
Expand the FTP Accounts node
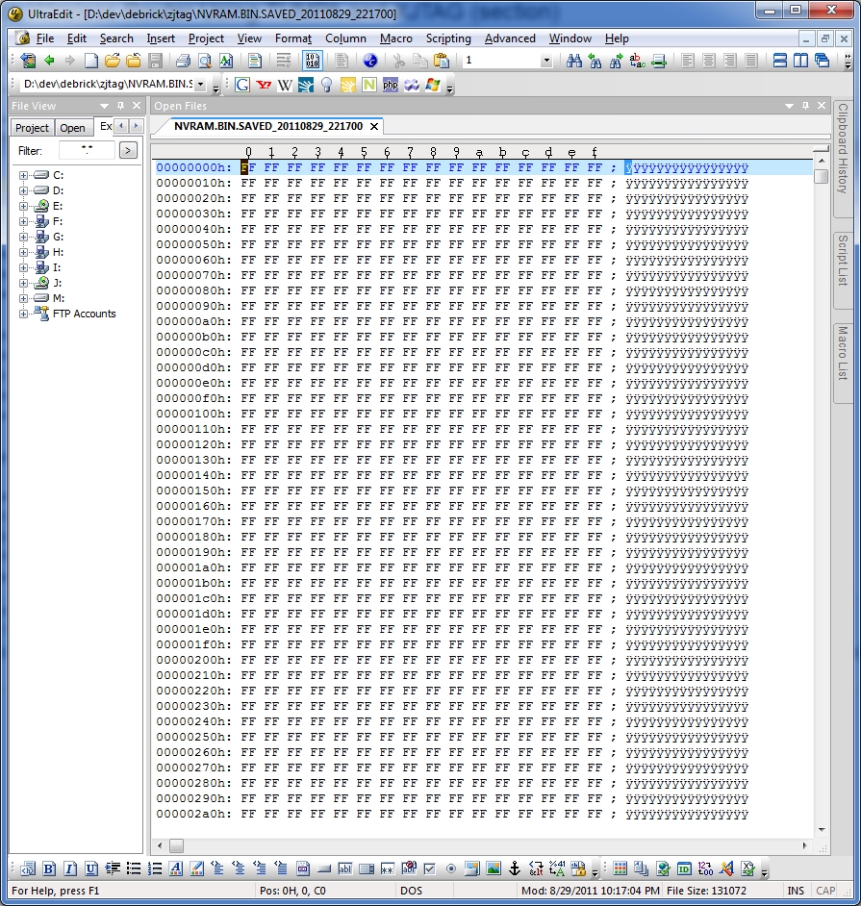point(23,314)
